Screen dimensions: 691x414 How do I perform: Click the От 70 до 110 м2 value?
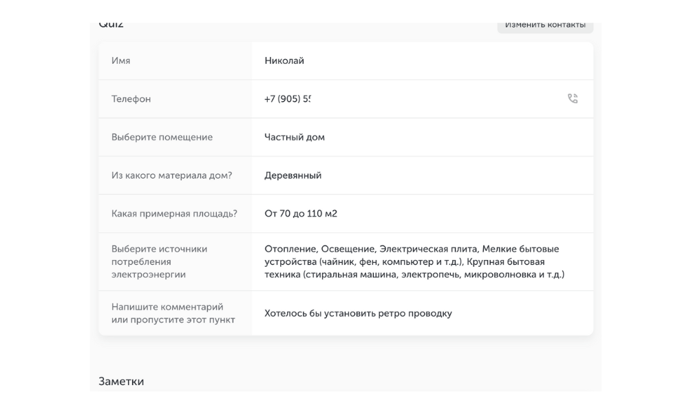301,214
